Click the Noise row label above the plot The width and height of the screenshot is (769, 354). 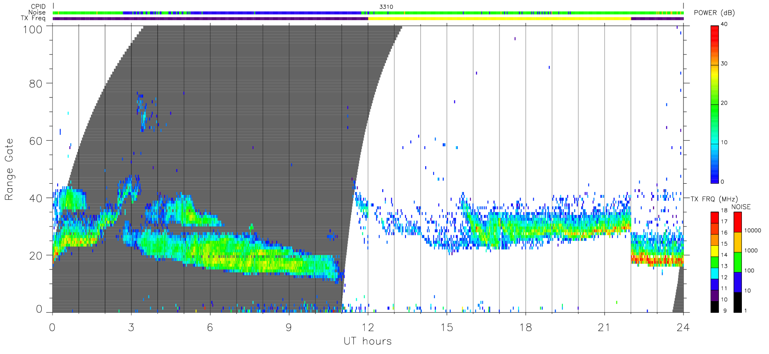37,12
